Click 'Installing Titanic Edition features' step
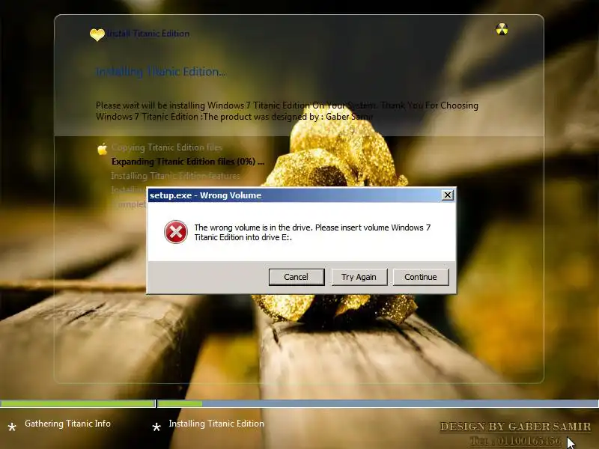 tap(175, 176)
